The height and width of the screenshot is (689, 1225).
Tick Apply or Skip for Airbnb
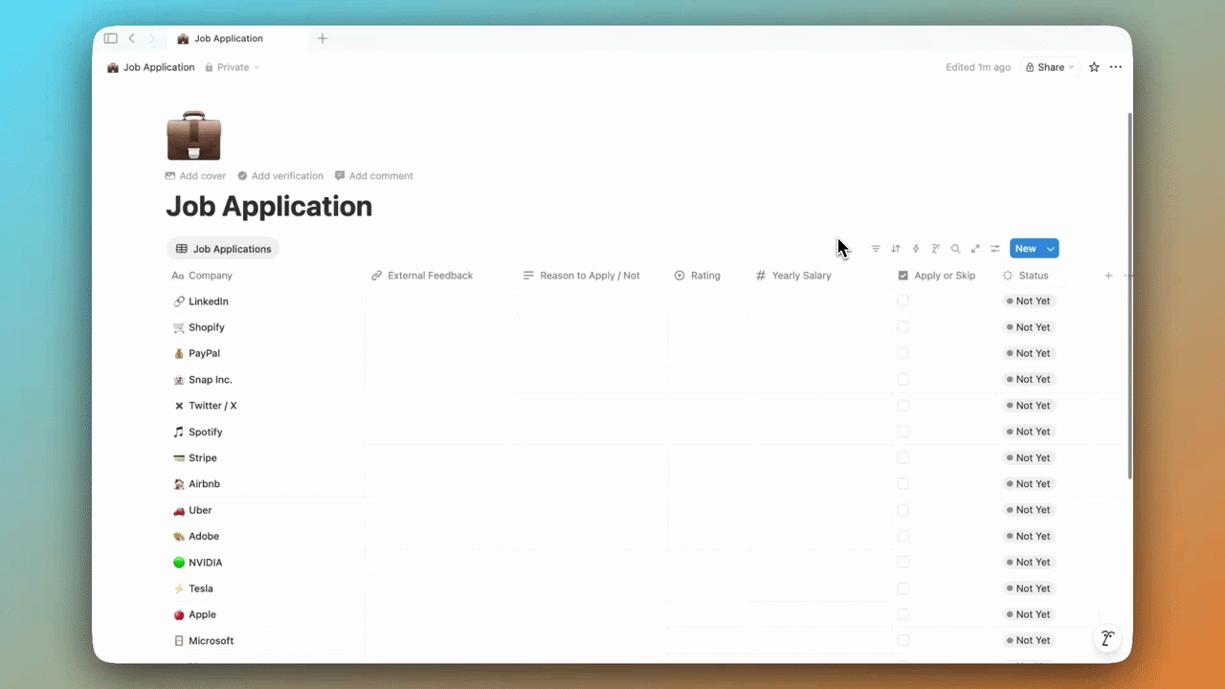903,483
